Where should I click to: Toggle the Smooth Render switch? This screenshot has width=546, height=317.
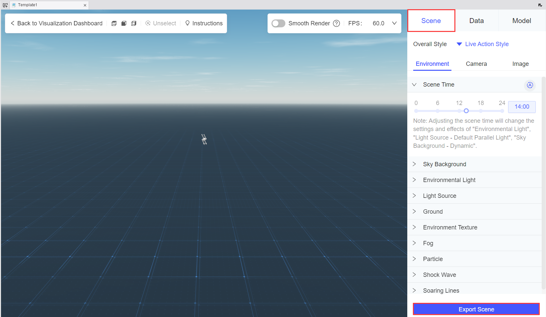click(278, 23)
